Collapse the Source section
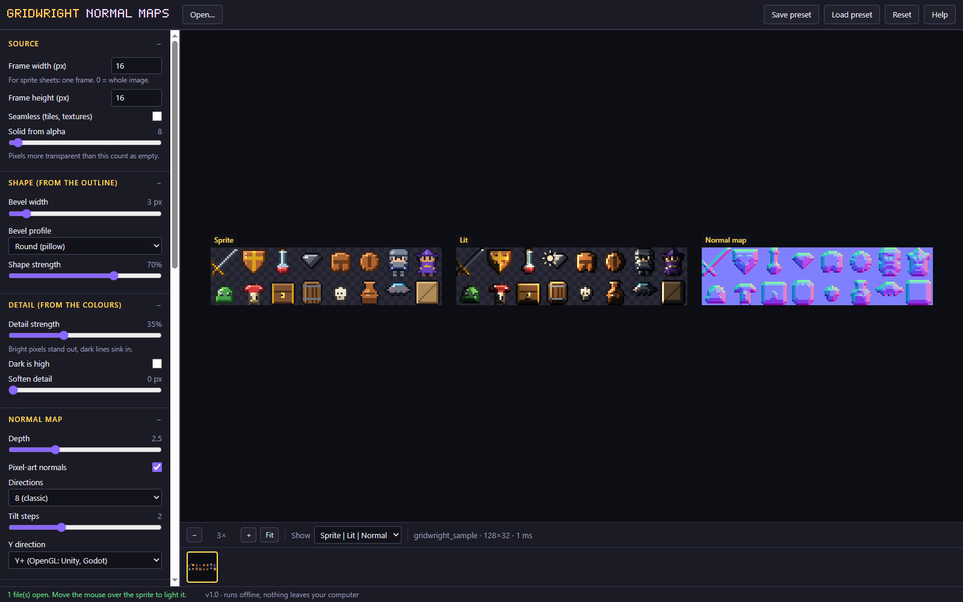This screenshot has width=963, height=602. coord(159,44)
